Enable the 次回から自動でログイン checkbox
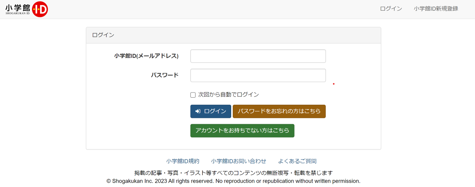 tap(193, 95)
